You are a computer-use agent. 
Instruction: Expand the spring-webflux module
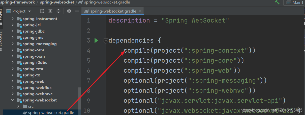click(x=13, y=88)
